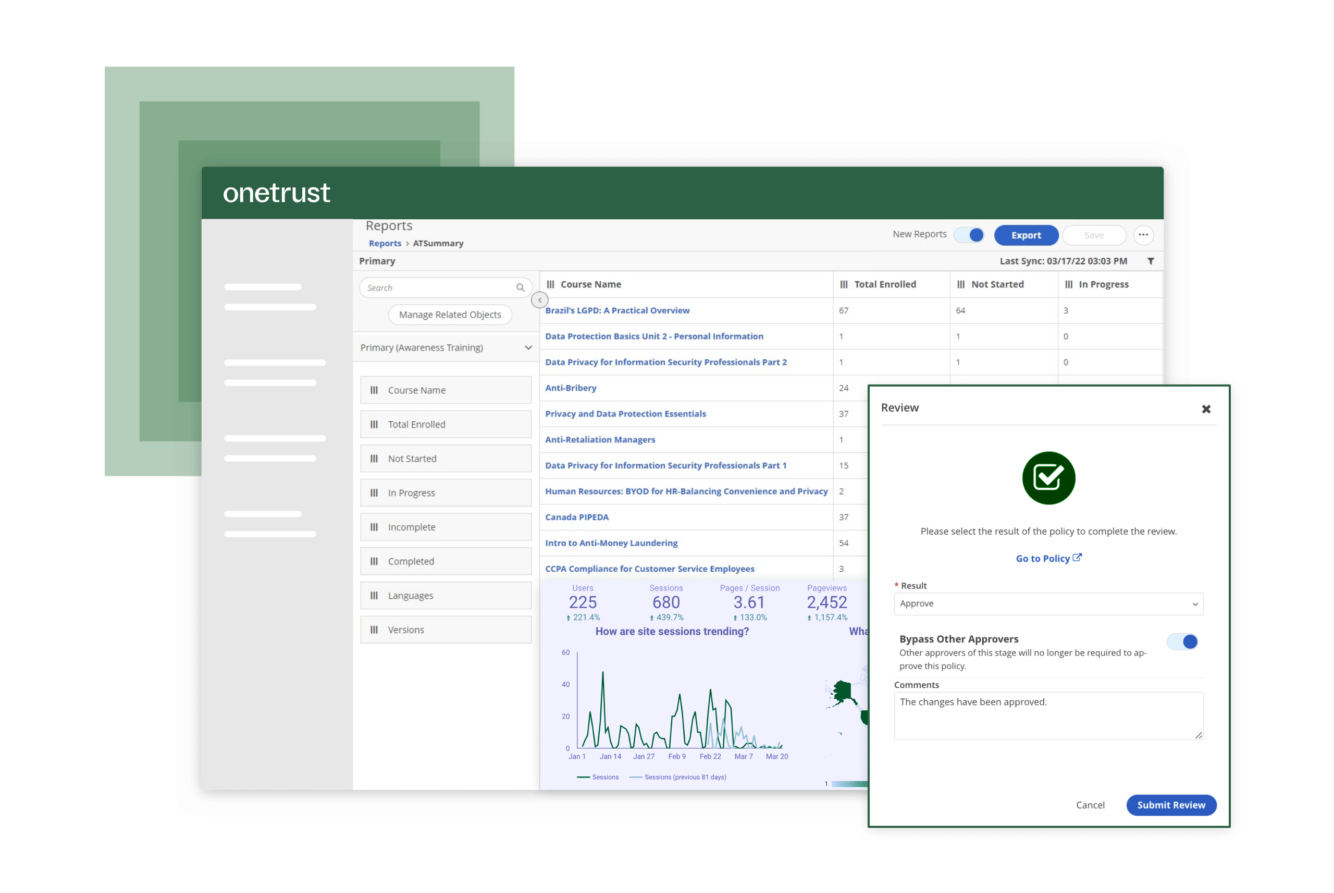Viewport: 1334px width, 893px height.
Task: Open the Canada PIPEDA course
Action: pyautogui.click(x=577, y=517)
